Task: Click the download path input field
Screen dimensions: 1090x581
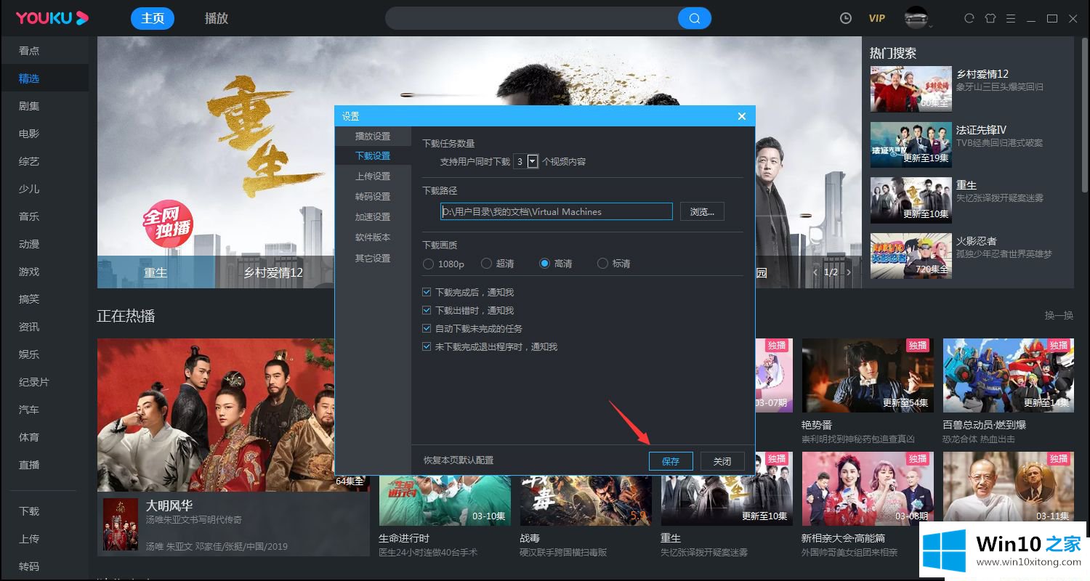Action: point(557,211)
